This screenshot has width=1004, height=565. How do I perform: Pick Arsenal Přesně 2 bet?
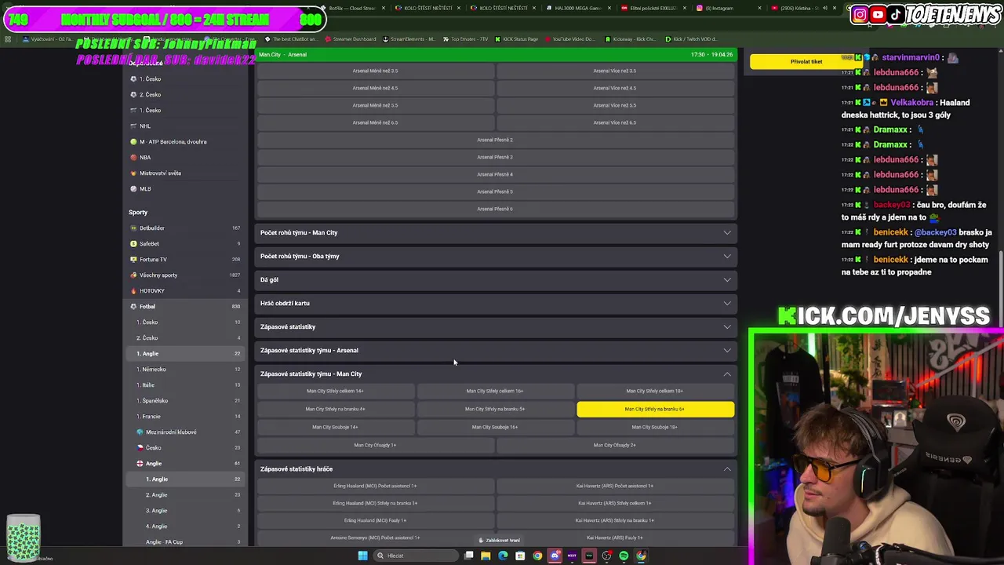coord(495,140)
